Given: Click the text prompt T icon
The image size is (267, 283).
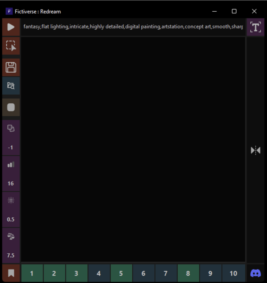Looking at the screenshot, I should point(255,27).
